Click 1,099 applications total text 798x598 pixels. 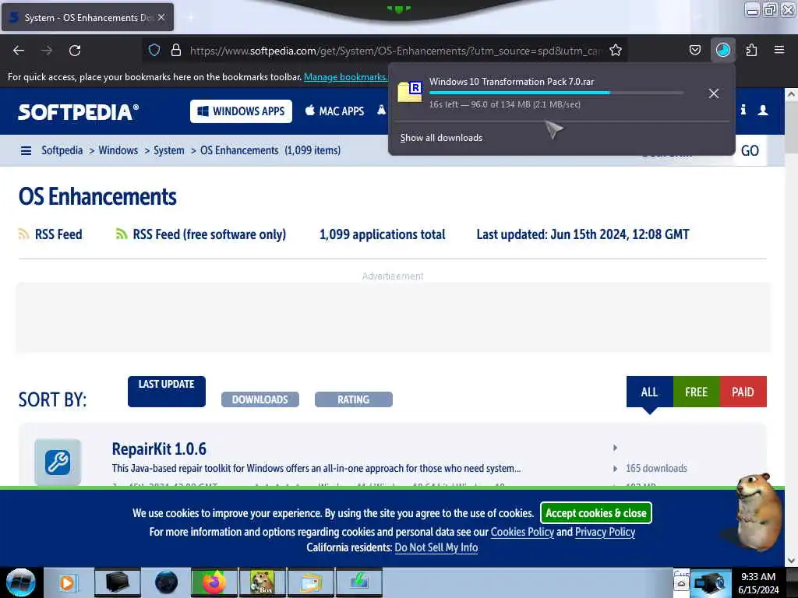click(382, 234)
